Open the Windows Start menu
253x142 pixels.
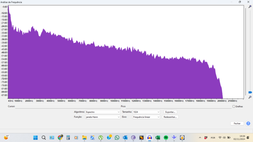[x=35, y=138]
